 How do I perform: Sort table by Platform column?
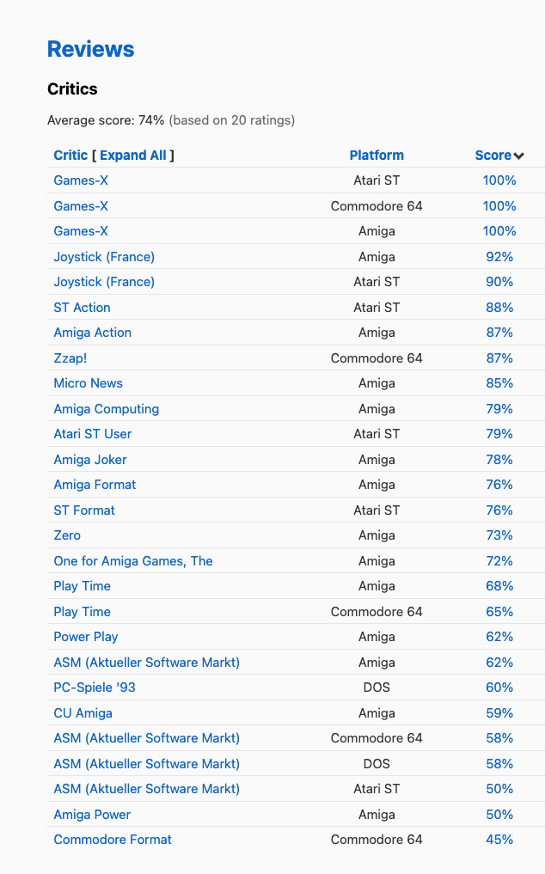(377, 156)
